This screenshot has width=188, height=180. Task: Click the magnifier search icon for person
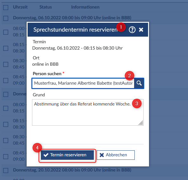(139, 83)
